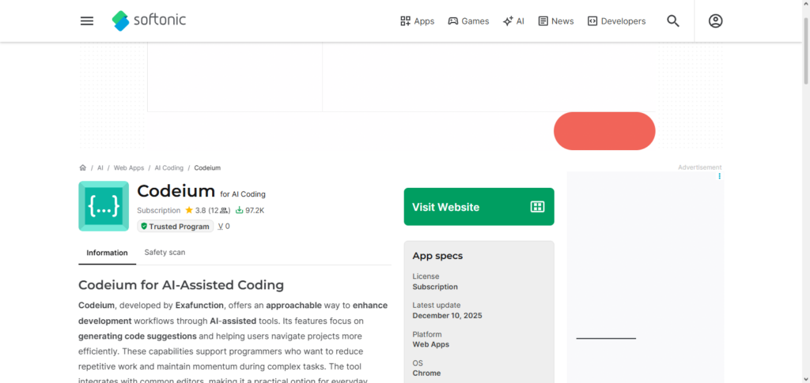The width and height of the screenshot is (810, 383).
Task: Open the search magnifier icon
Action: point(672,21)
